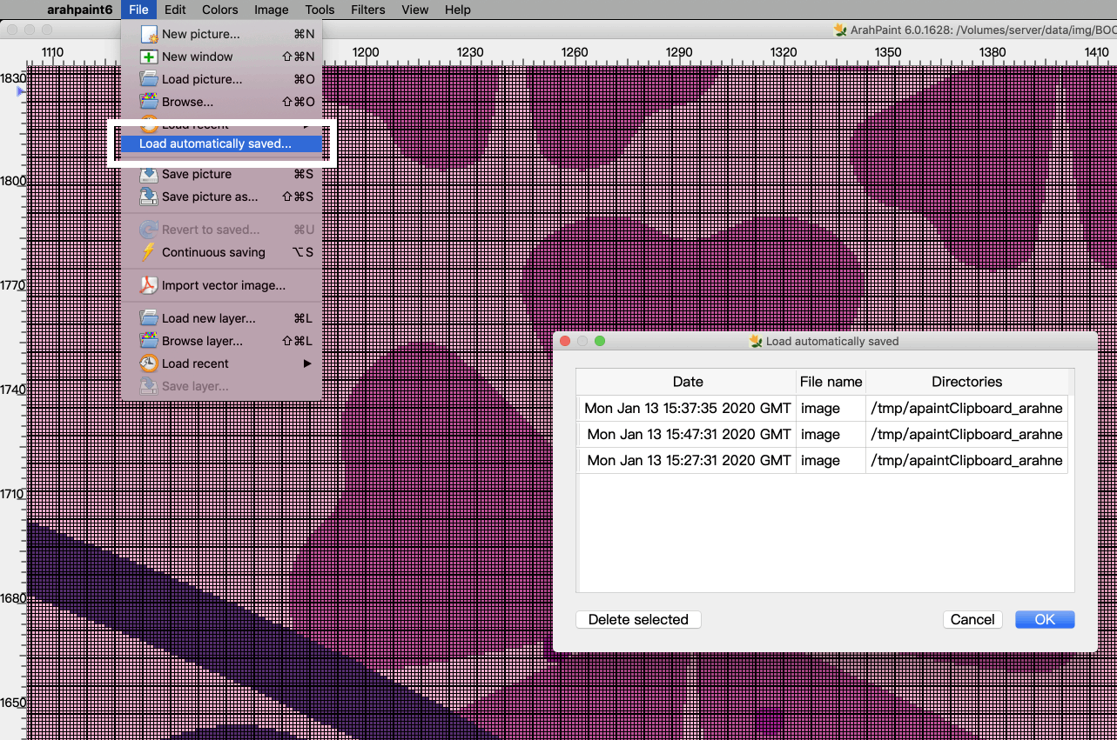Select the row dated 15:27:31

[822, 460]
